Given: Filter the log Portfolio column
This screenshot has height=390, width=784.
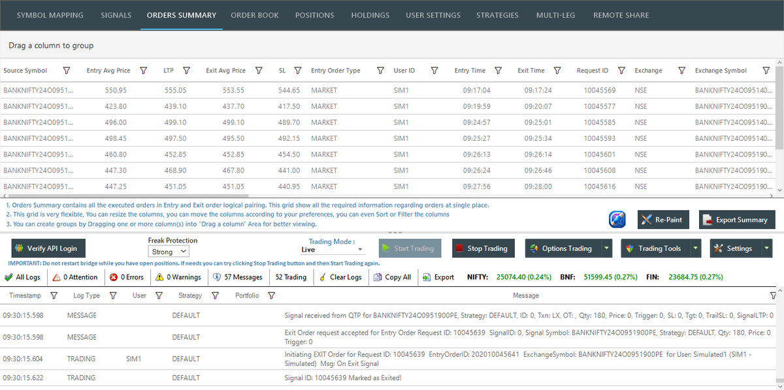Looking at the screenshot, I should pyautogui.click(x=271, y=295).
